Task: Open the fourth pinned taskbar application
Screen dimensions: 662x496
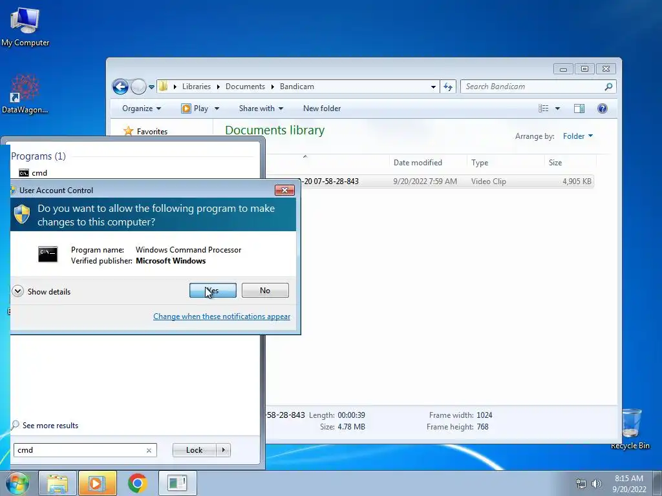Action: (177, 483)
